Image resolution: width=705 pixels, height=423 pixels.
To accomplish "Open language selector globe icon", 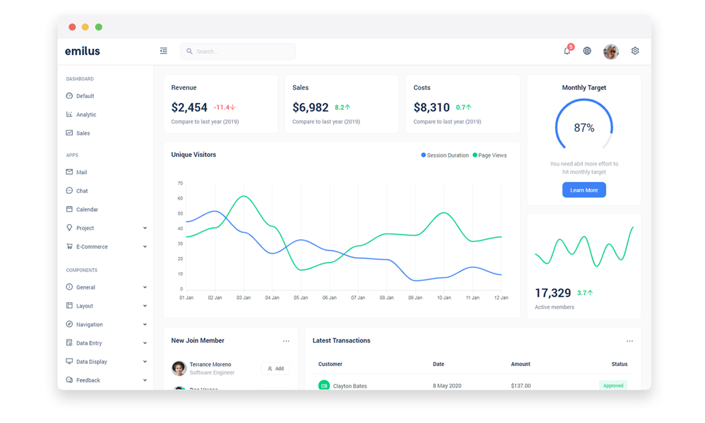I will 587,51.
